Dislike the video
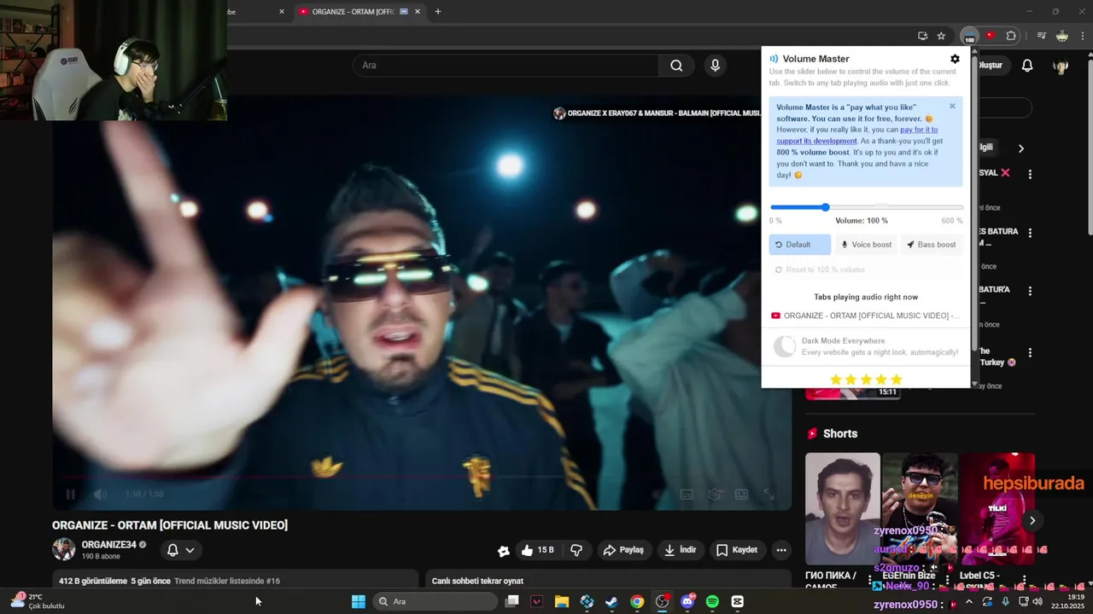The image size is (1093, 614). click(576, 550)
